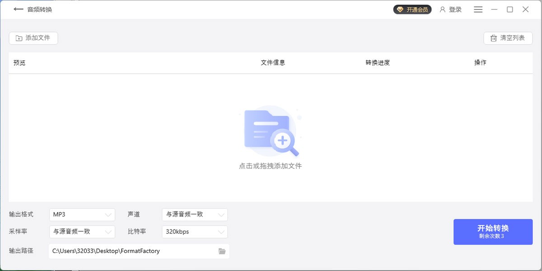Click the folder icon in output path
The image size is (542, 271).
222,251
